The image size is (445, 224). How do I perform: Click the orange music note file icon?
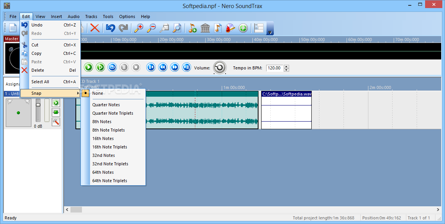(x=218, y=28)
